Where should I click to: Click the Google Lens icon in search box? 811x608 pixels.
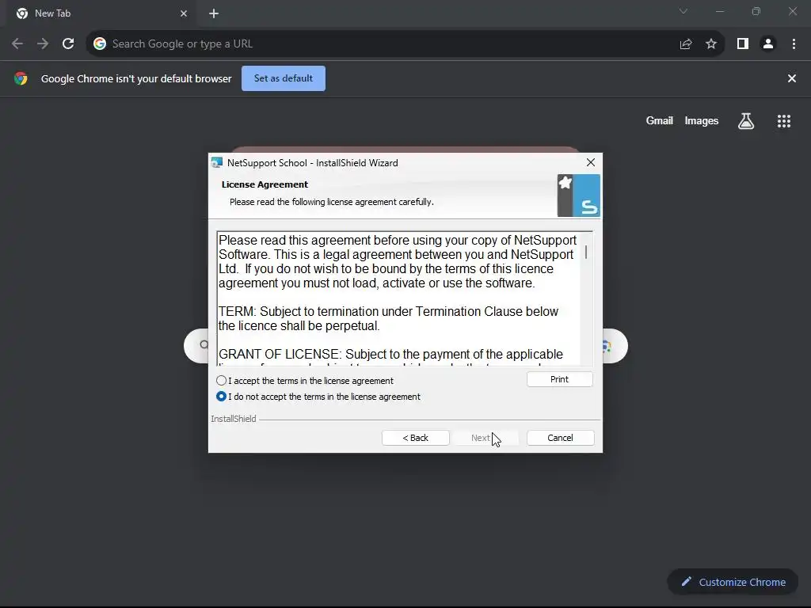click(x=606, y=347)
